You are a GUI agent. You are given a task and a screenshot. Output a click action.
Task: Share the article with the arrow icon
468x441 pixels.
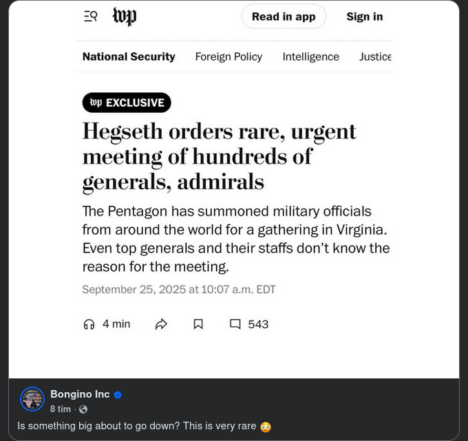(162, 324)
